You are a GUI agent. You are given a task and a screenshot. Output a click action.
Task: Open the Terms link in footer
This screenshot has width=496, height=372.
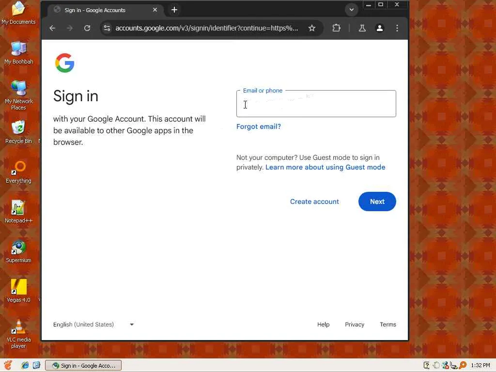388,324
